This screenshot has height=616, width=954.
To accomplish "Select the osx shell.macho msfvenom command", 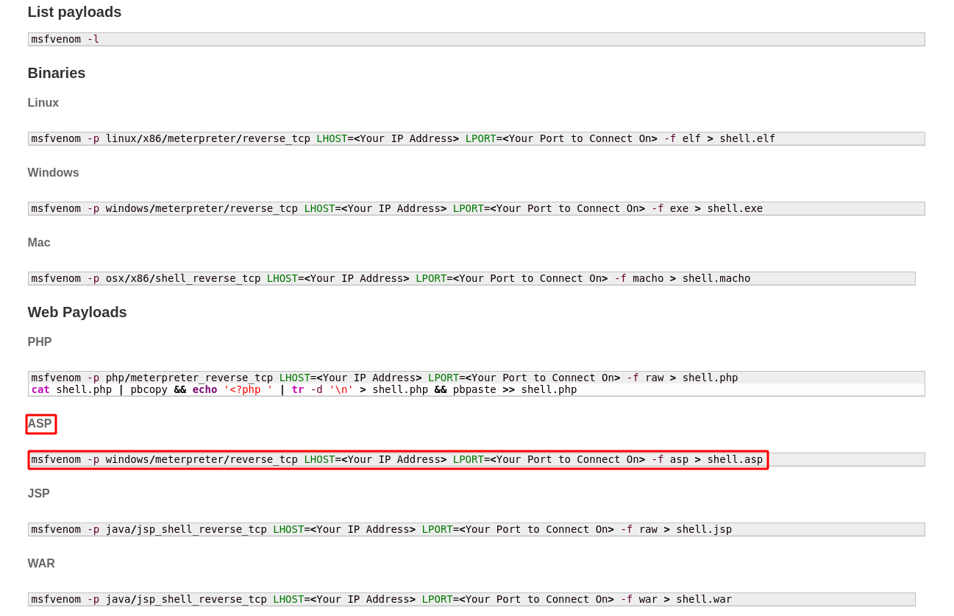I will (471, 278).
